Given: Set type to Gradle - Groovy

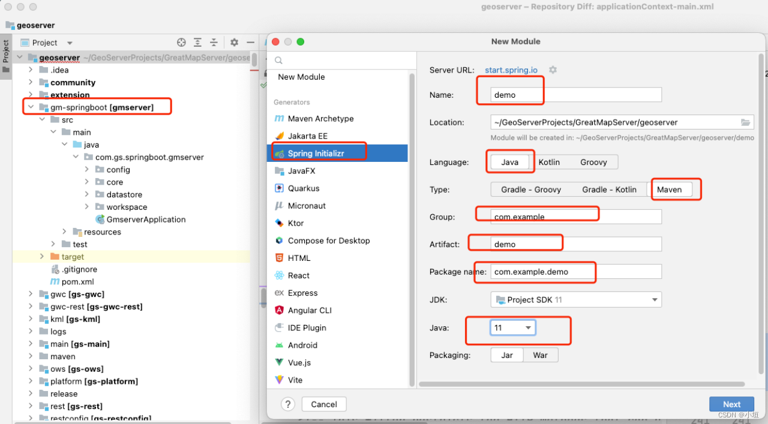Looking at the screenshot, I should pos(531,190).
